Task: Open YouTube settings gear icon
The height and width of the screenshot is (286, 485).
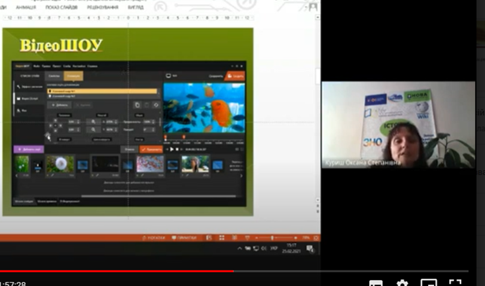Action: [402, 283]
